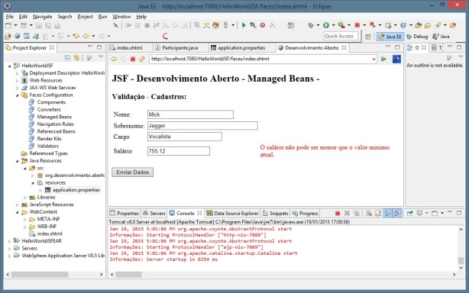Image resolution: width=469 pixels, height=293 pixels.
Task: Toggle Show Console on standard error change
Action: [x=397, y=213]
